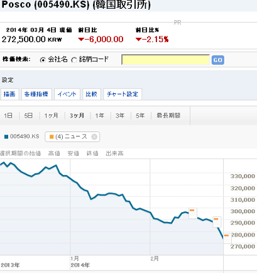Select the 3ヶ月 time range

[77, 116]
